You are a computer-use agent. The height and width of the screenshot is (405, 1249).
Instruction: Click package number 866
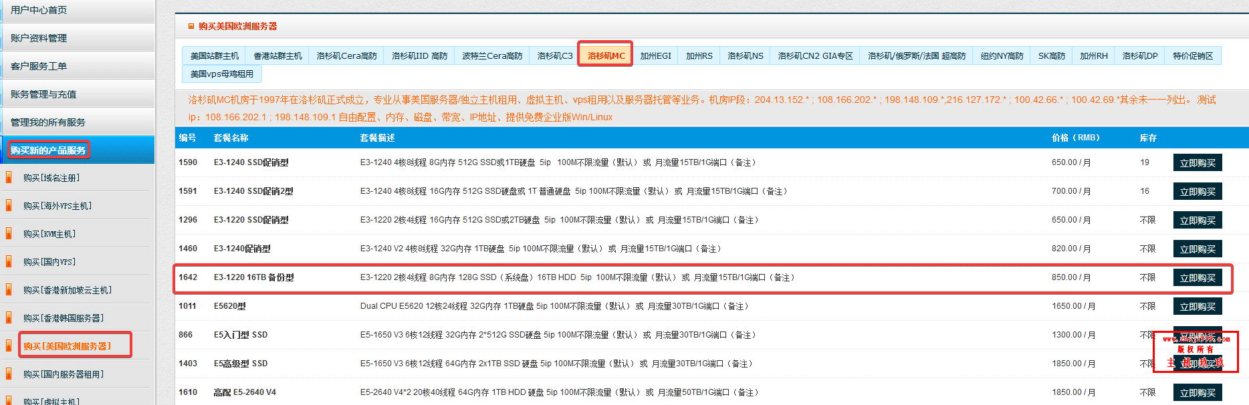185,335
